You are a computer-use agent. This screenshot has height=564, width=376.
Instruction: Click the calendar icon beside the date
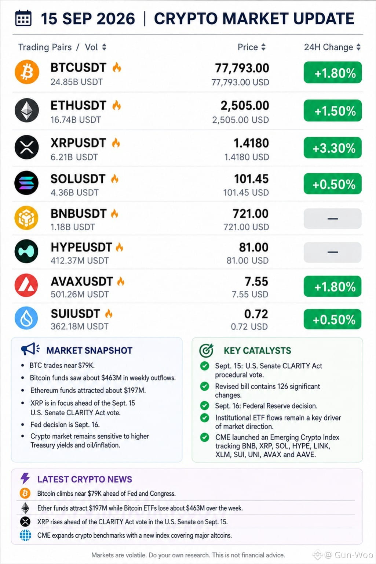[x=23, y=18]
